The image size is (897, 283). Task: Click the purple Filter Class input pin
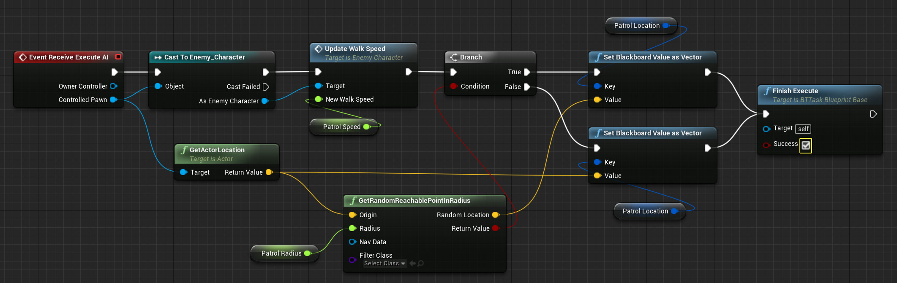tap(352, 259)
